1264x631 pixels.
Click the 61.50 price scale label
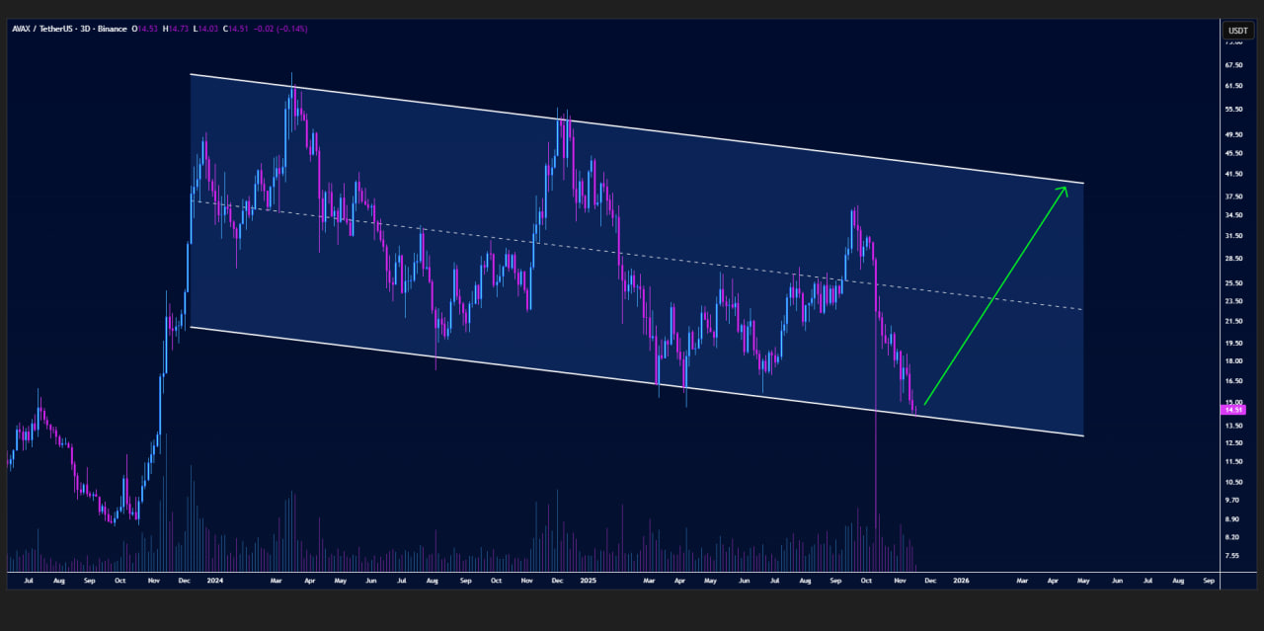click(1233, 86)
